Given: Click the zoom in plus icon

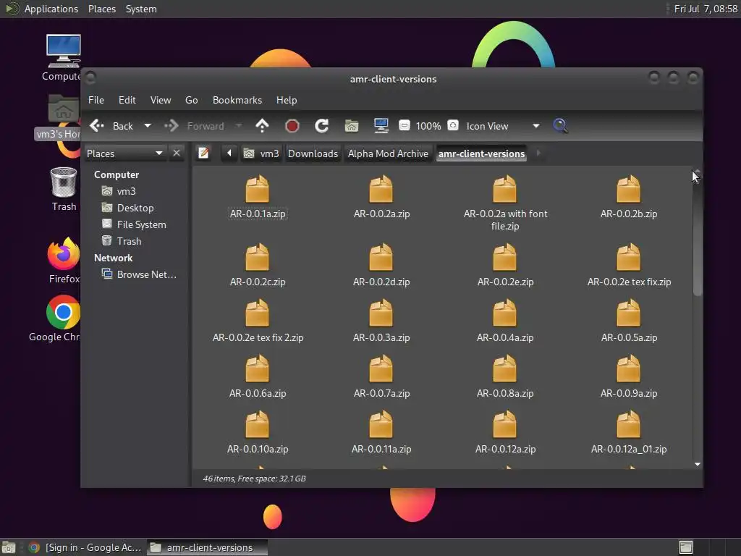Looking at the screenshot, I should tap(453, 126).
